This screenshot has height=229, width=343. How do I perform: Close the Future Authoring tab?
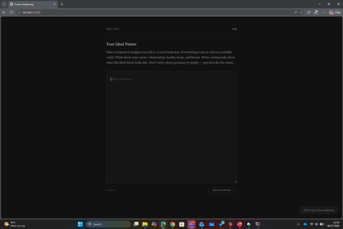tap(54, 4)
